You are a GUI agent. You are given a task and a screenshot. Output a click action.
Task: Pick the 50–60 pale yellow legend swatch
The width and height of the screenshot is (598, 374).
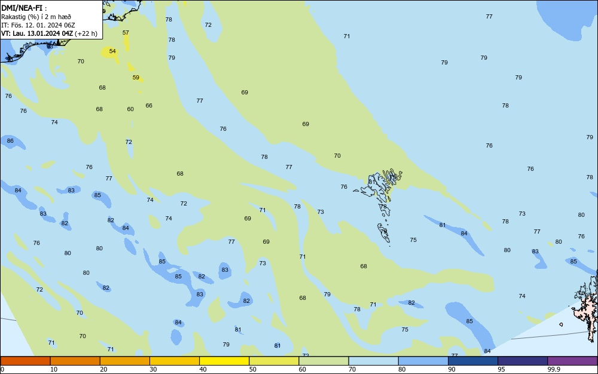(274, 361)
